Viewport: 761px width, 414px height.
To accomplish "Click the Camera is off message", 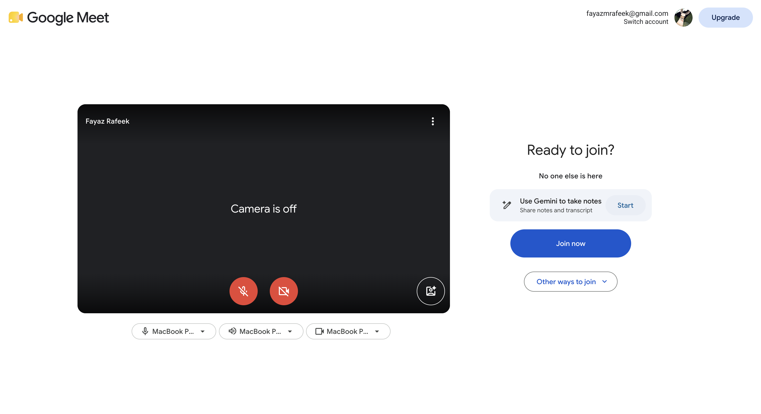I will click(x=263, y=209).
